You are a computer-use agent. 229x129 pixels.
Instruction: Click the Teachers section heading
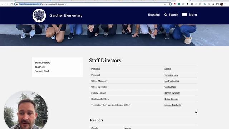(96, 120)
